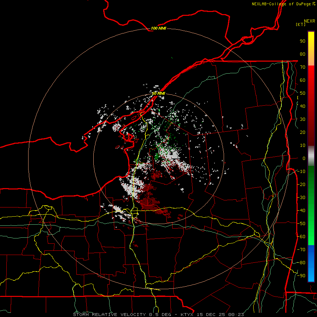
Task: Click the NEXLAB-College of DuPage label
Action: coord(283,4)
